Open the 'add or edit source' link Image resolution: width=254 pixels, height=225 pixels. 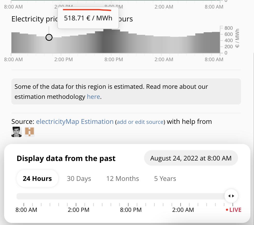pyautogui.click(x=140, y=122)
